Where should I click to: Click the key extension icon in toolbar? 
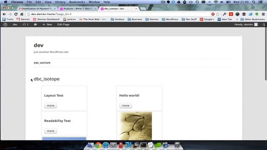224,14
